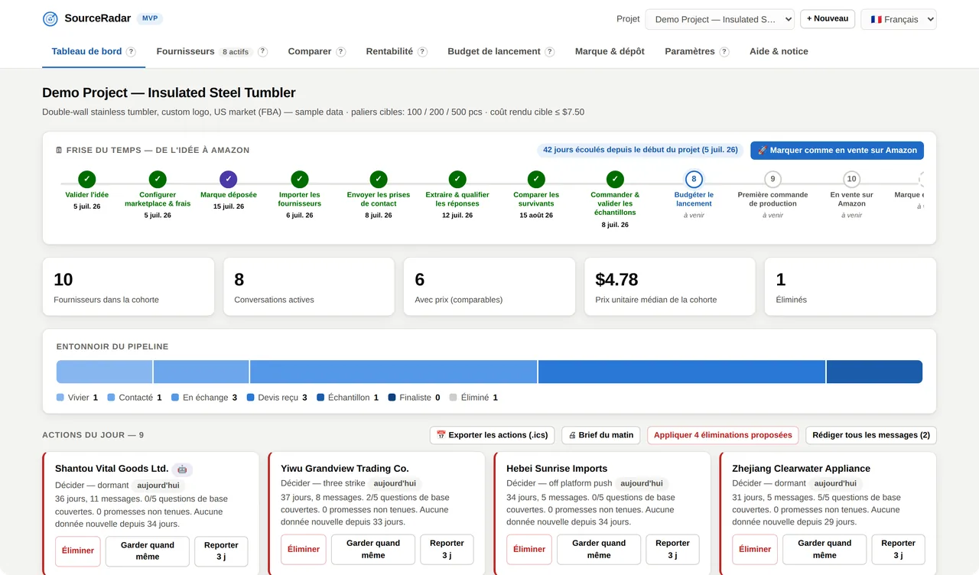This screenshot has width=979, height=575.
Task: Click Éliminer on Zhejiang Clearwater Appliance card
Action: (755, 549)
